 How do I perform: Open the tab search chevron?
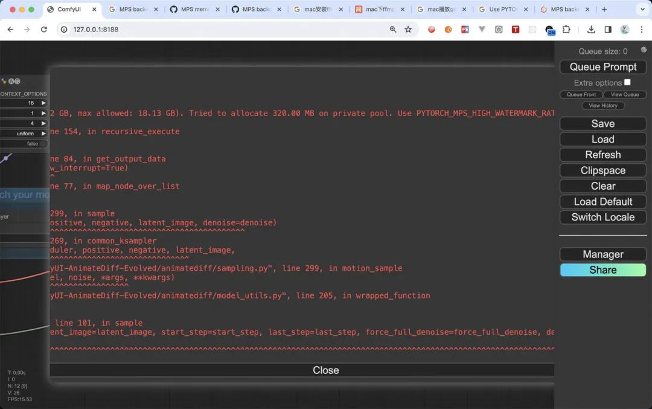(x=642, y=9)
